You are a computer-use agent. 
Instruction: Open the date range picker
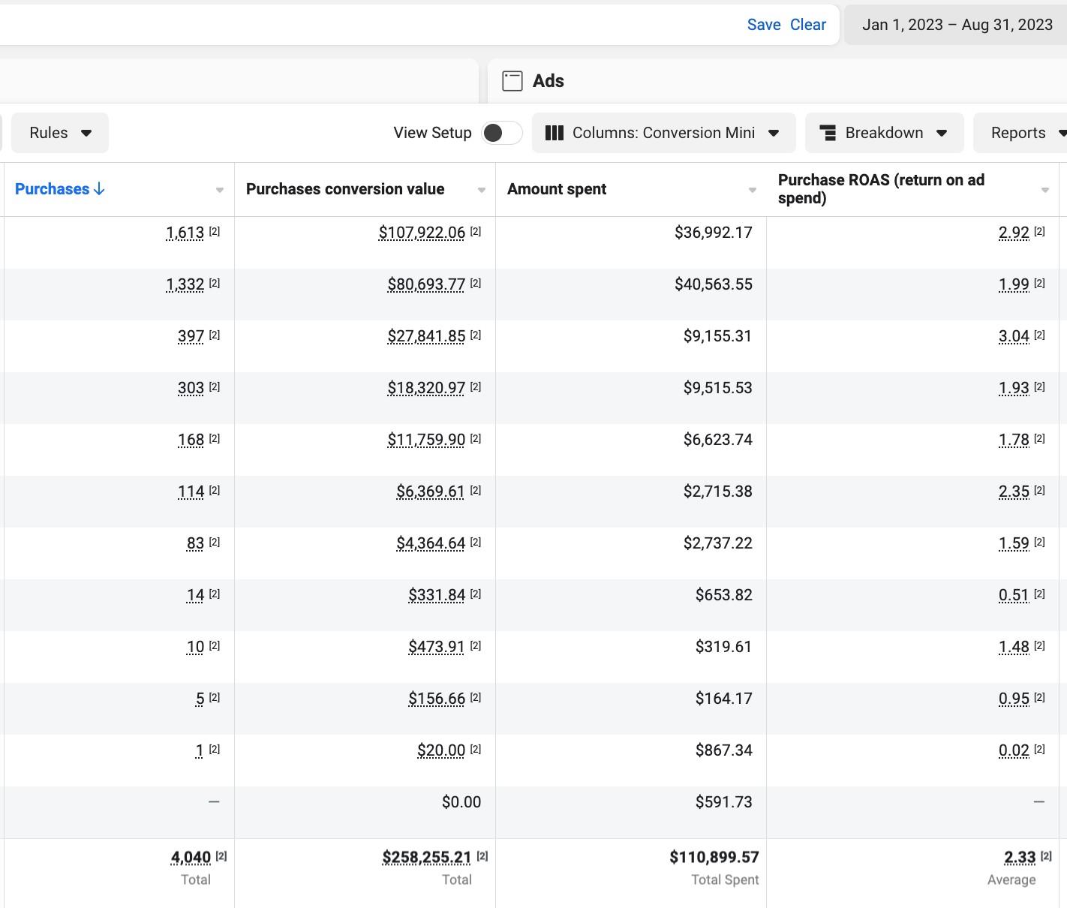point(957,25)
